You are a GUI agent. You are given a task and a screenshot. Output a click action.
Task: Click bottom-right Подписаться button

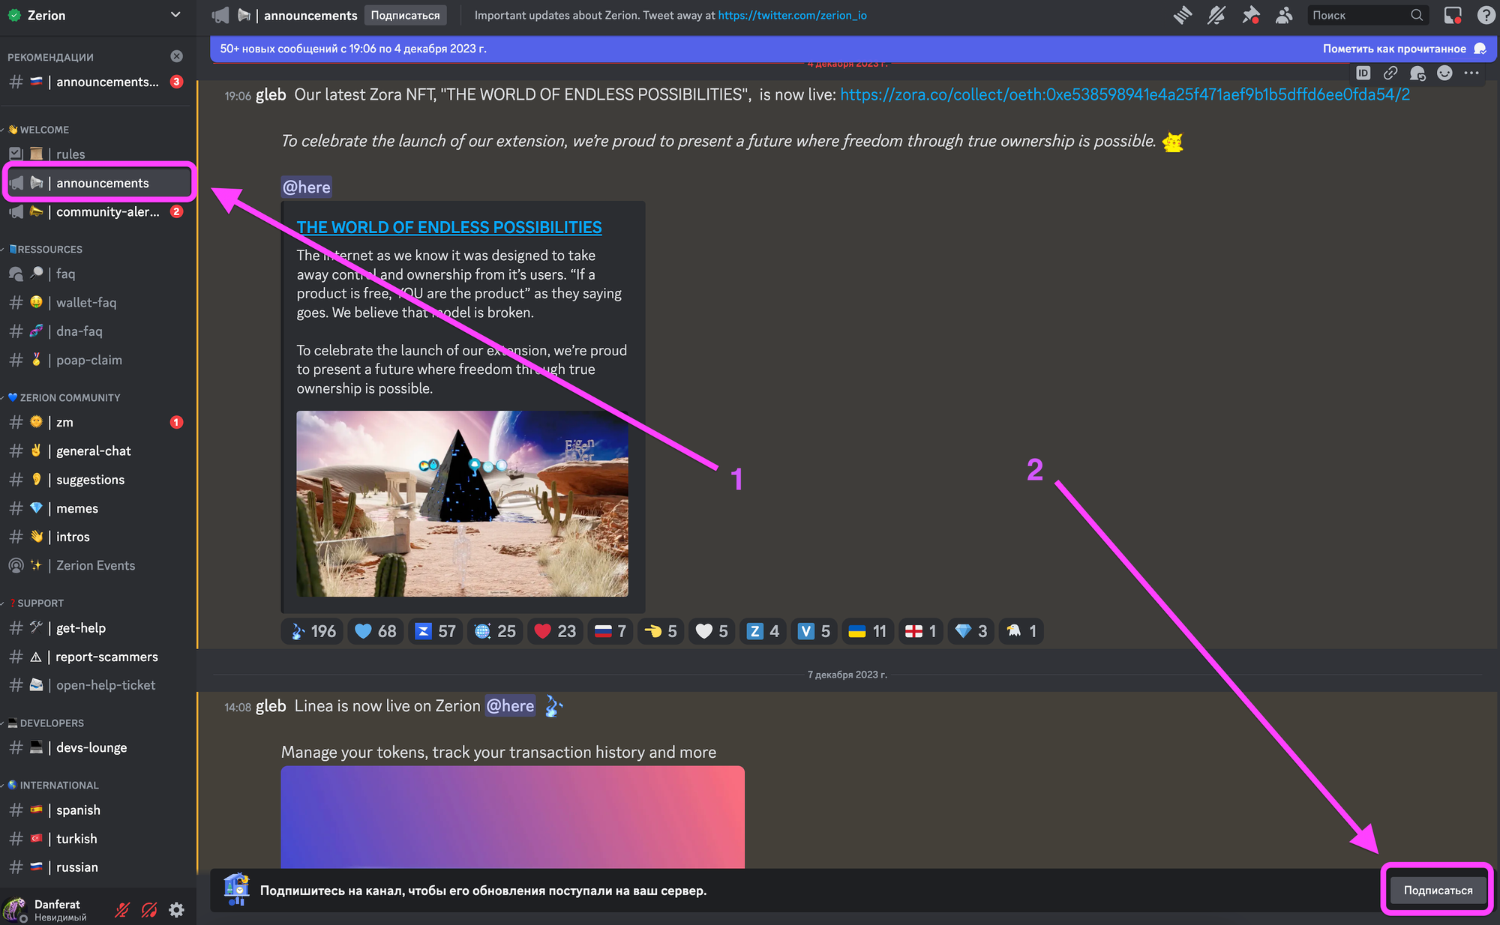(1438, 891)
